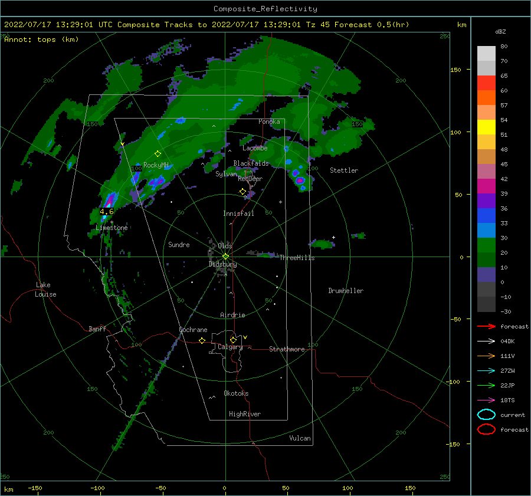Click the -100 km tick on bottom axis
The width and height of the screenshot is (531, 496).
[x=97, y=488]
